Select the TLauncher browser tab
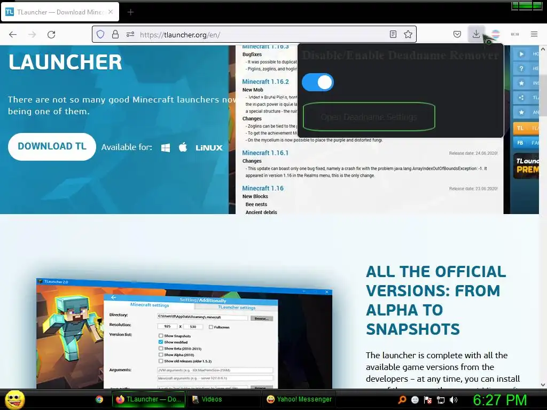 60,12
